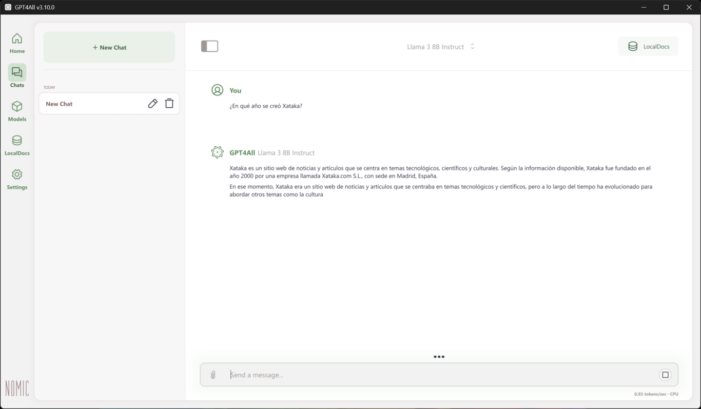Open the Settings gear page
The image size is (701, 409).
click(x=17, y=179)
